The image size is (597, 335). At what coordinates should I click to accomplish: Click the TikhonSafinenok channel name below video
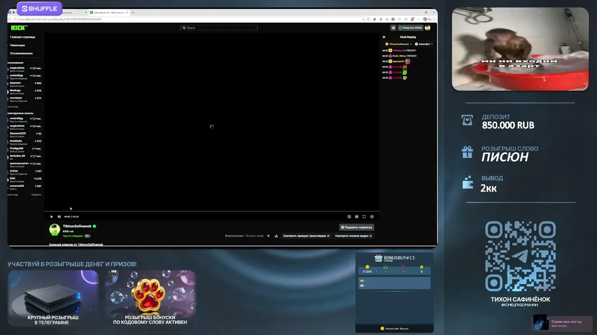pyautogui.click(x=77, y=226)
